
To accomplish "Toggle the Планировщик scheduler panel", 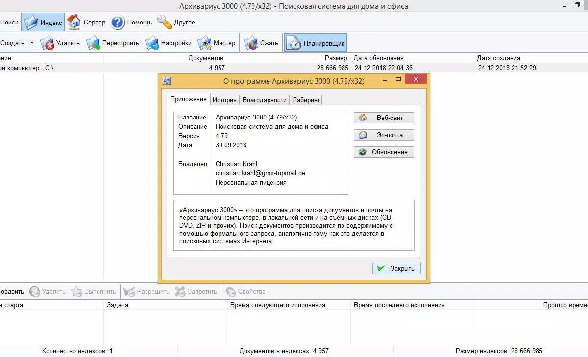I will pyautogui.click(x=316, y=43).
